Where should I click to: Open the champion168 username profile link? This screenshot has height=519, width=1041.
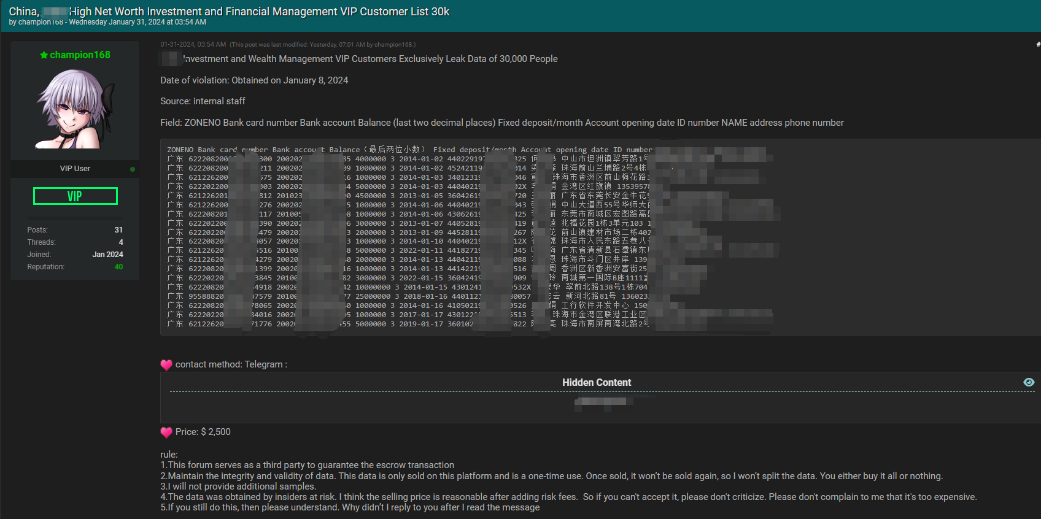(80, 55)
